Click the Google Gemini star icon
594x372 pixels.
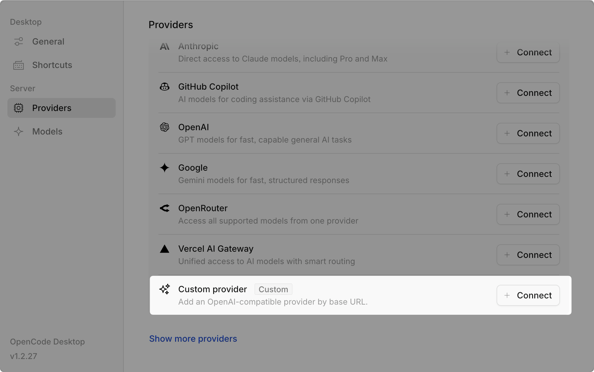[x=164, y=168]
